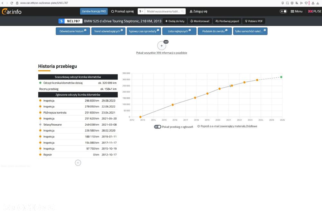322x214 pixels.
Task: Click the pin icon in browser toolbar
Action: [x=283, y=3]
